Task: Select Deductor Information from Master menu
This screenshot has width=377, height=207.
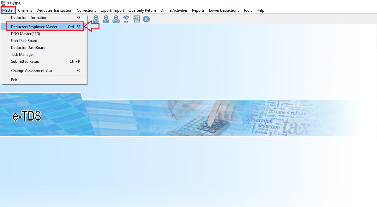Action: (44, 18)
